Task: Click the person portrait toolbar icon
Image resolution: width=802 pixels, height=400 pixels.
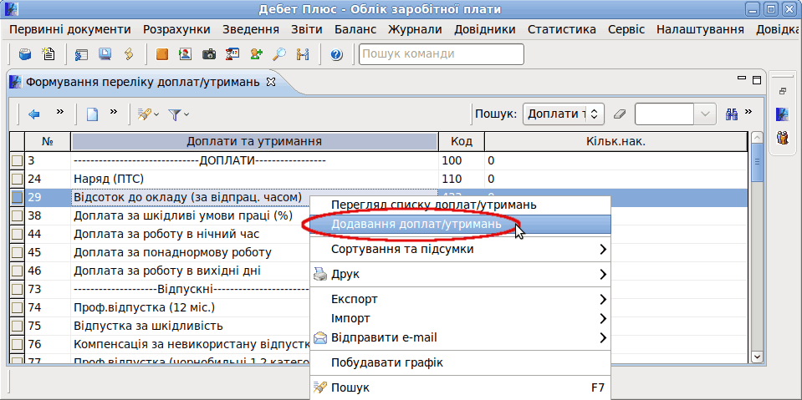Action: 185,54
